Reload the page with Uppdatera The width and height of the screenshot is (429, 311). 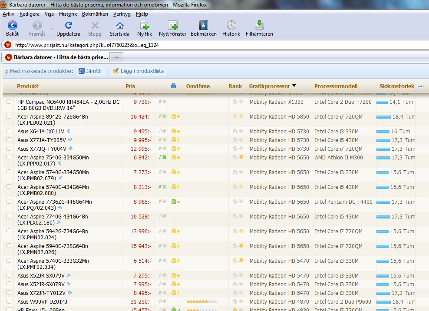(x=68, y=29)
